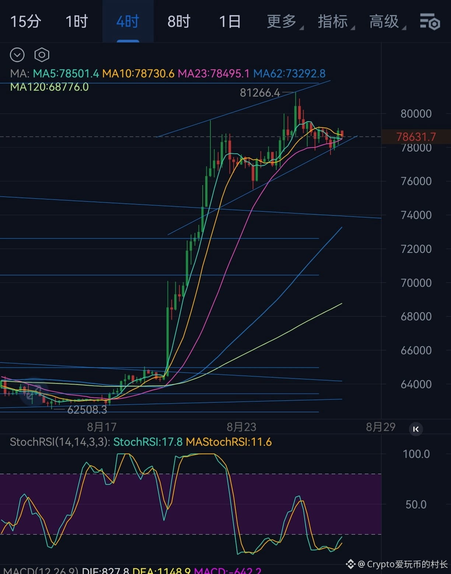
Task: Click the current price label 78631.7
Action: click(416, 137)
